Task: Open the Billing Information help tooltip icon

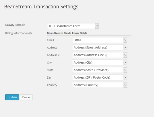Action: pyautogui.click(x=30, y=33)
